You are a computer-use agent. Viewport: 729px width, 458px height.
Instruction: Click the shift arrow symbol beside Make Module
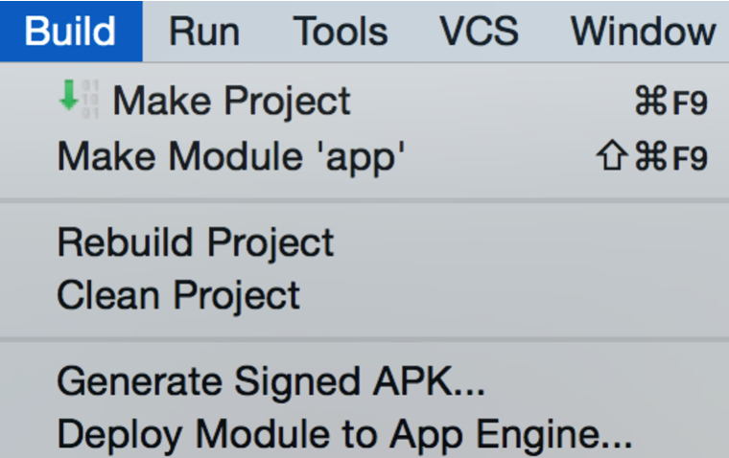[612, 155]
